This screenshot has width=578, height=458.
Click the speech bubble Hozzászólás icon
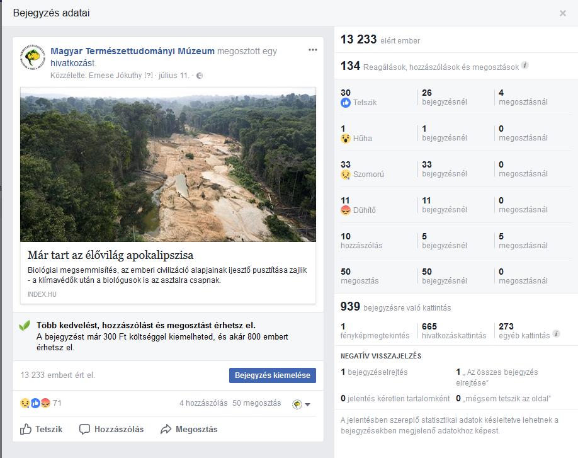(x=84, y=429)
